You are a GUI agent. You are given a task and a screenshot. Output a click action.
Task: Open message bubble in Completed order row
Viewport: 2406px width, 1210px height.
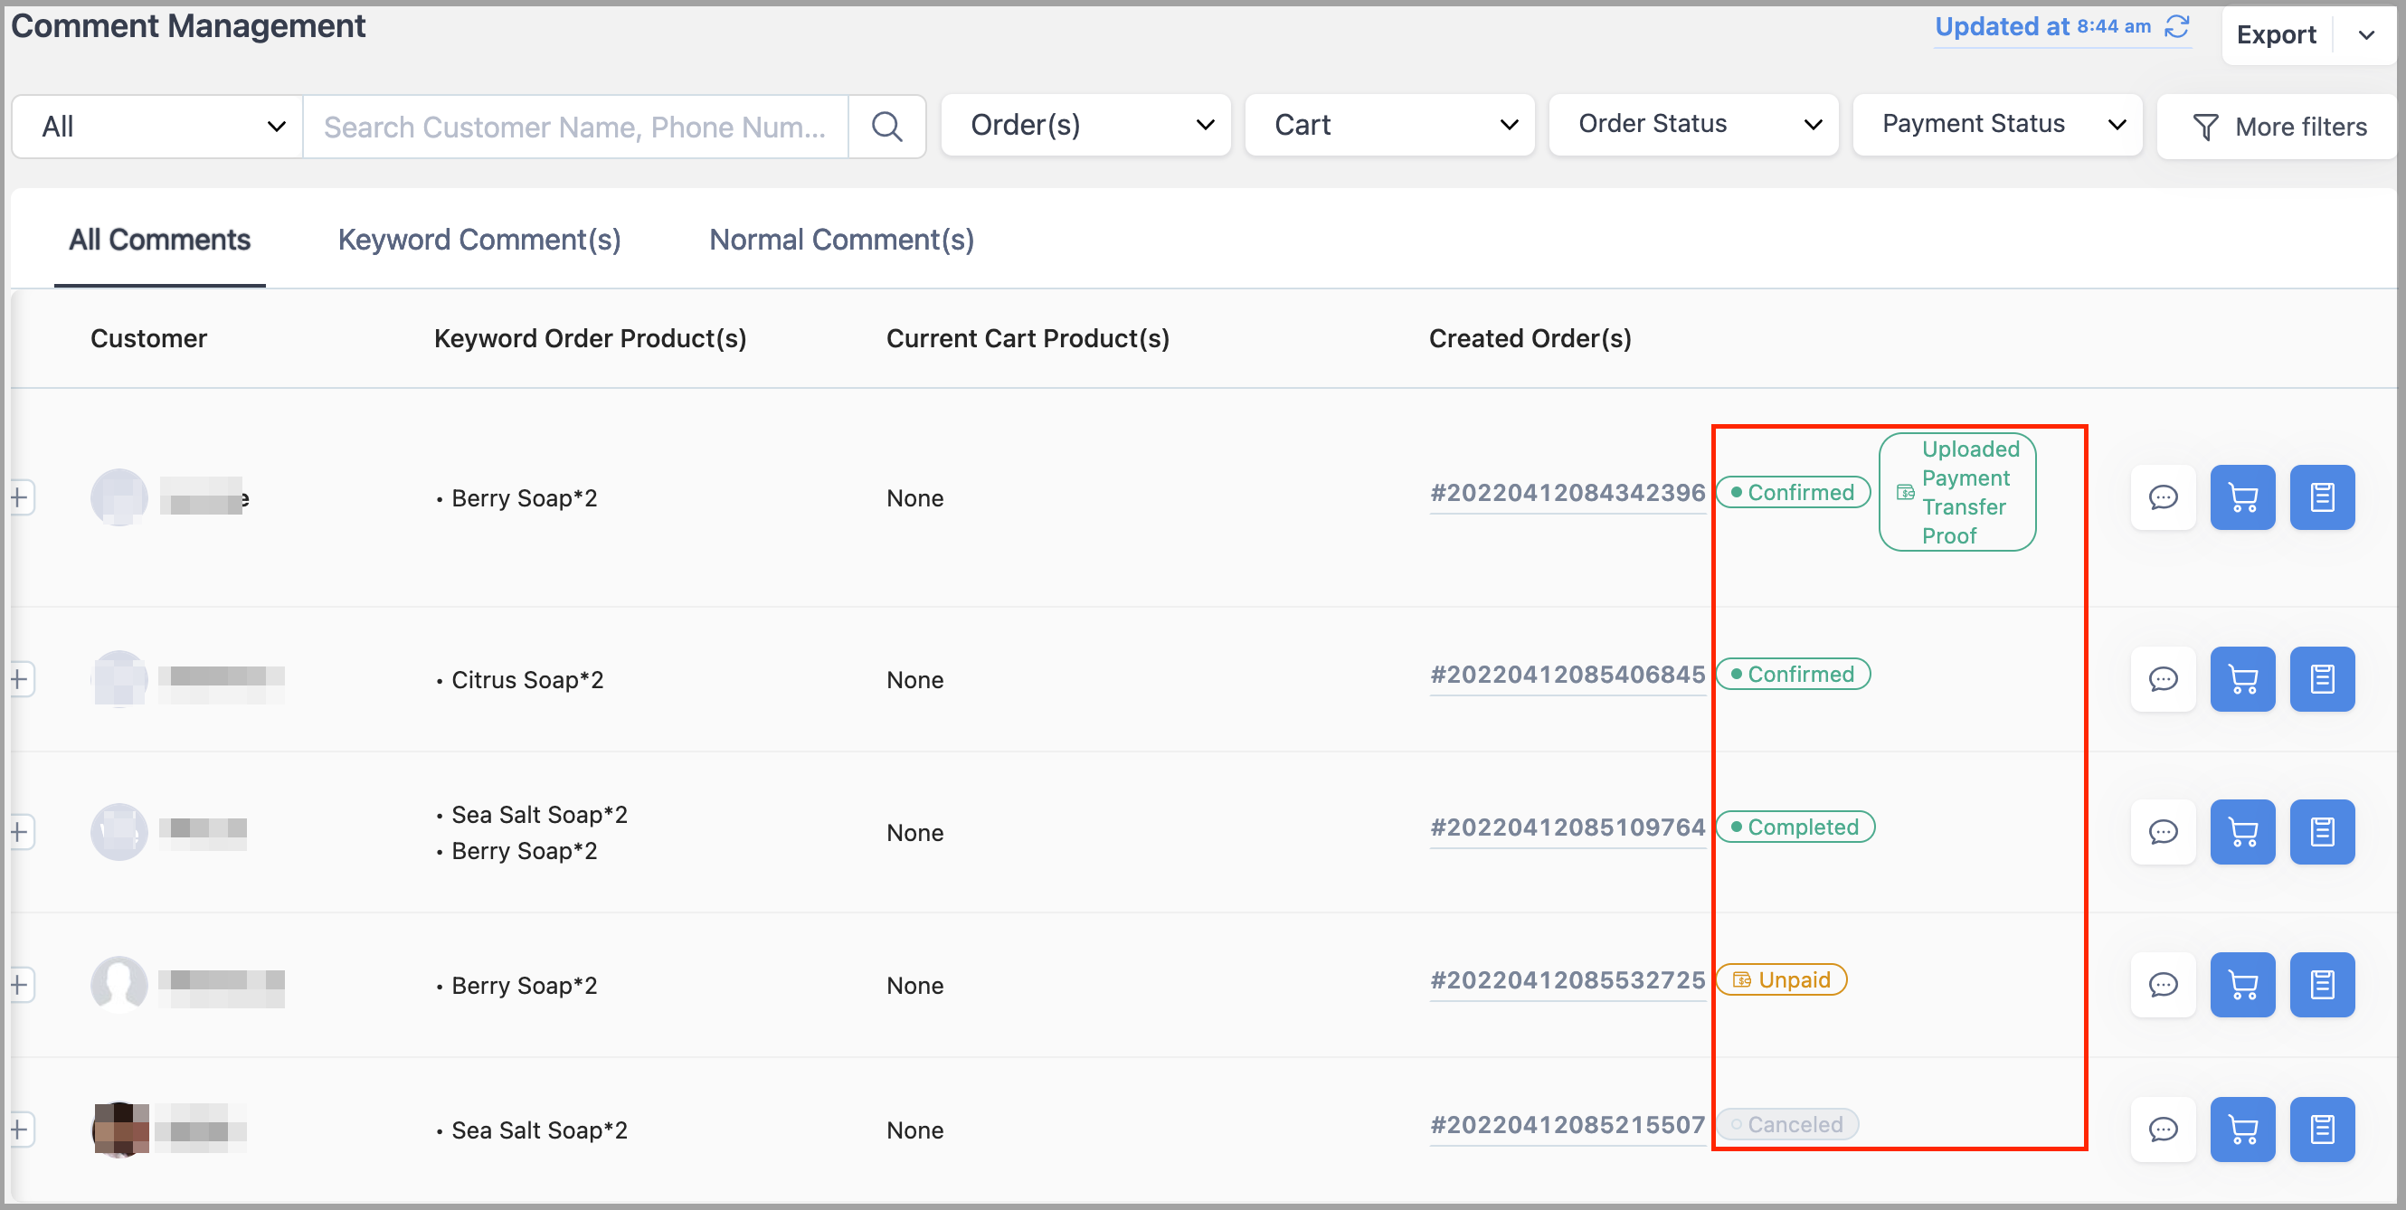(x=2164, y=832)
